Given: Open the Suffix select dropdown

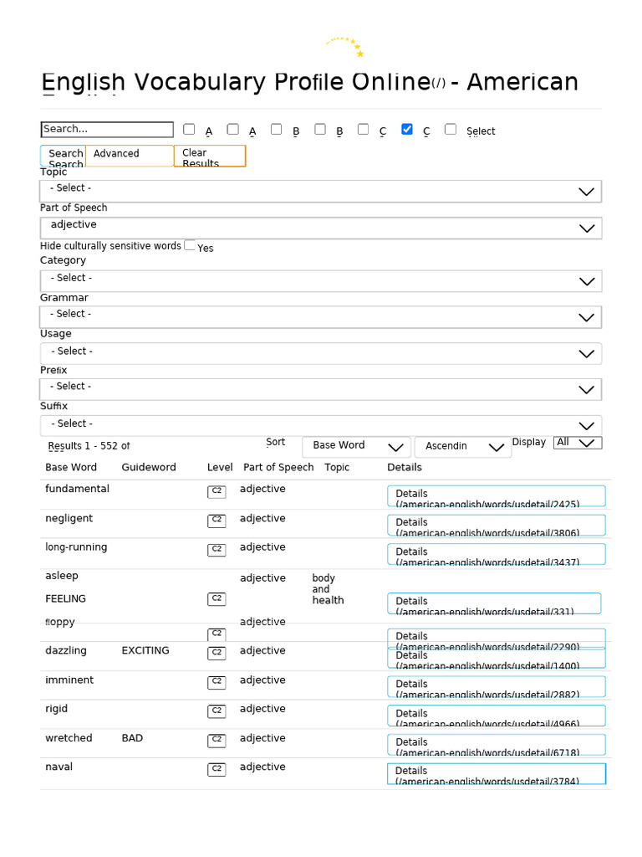Looking at the screenshot, I should pos(320,425).
